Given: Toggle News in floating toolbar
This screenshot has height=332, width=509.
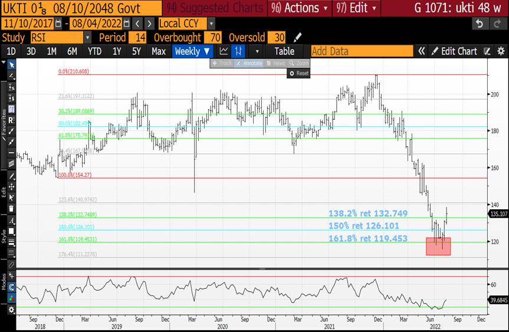Looking at the screenshot, I should 275,63.
